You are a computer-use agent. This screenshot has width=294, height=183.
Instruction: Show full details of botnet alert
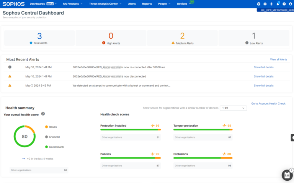coord(264,86)
